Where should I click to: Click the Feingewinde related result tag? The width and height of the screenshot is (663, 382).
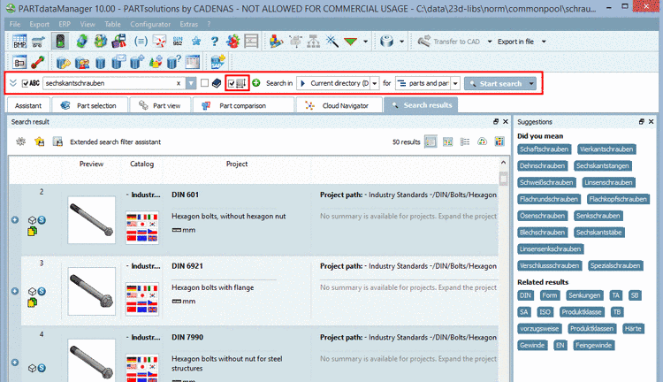[594, 345]
